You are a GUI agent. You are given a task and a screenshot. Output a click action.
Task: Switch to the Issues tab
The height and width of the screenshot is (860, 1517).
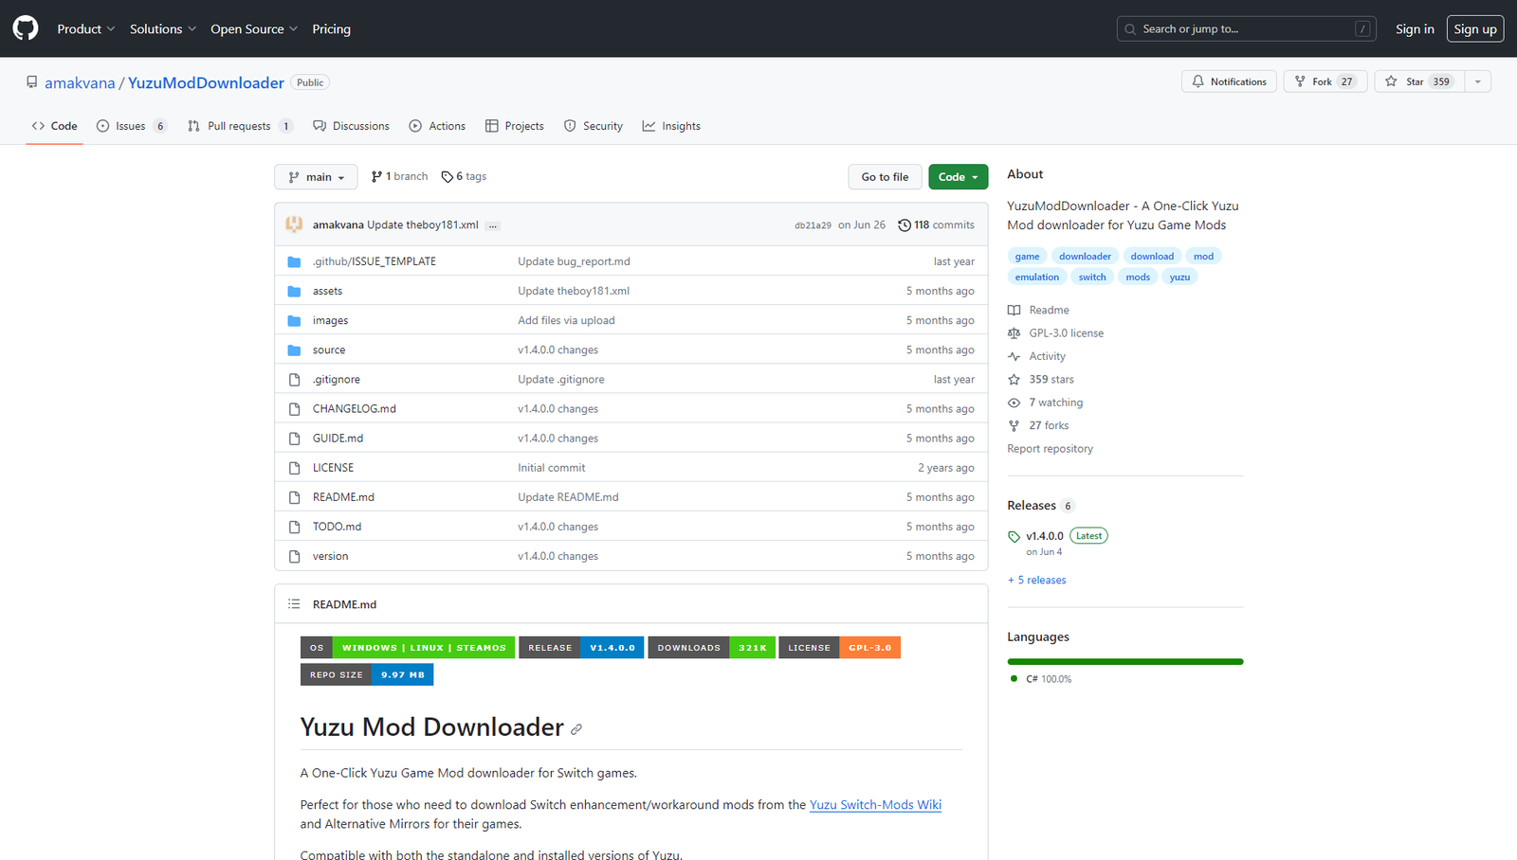[x=131, y=126]
